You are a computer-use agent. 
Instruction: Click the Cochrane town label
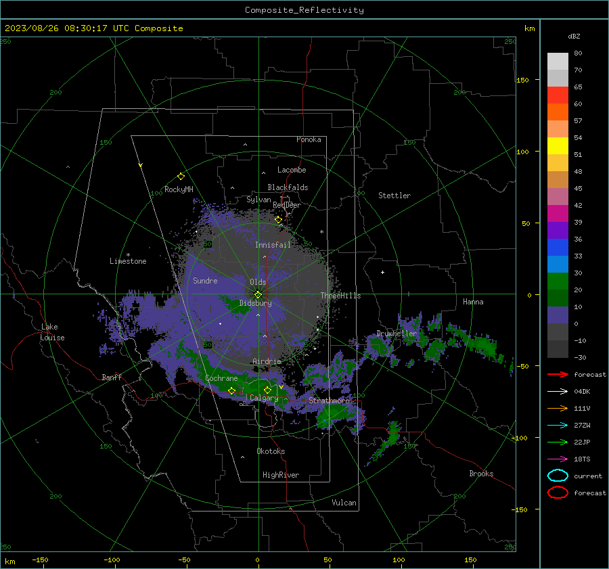pyautogui.click(x=221, y=378)
